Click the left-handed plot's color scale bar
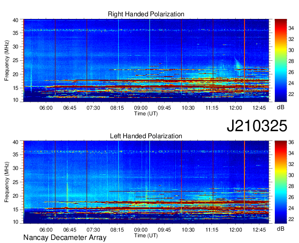The height and width of the screenshot is (243, 299). click(x=281, y=182)
